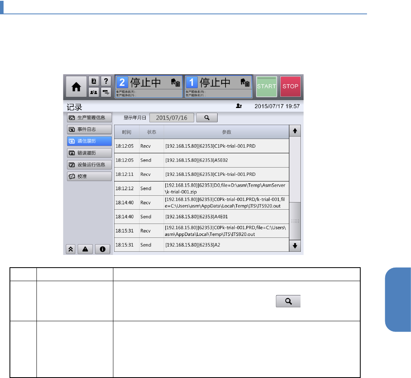Click the language switch icon beside help
The width and height of the screenshot is (411, 378).
(94, 81)
